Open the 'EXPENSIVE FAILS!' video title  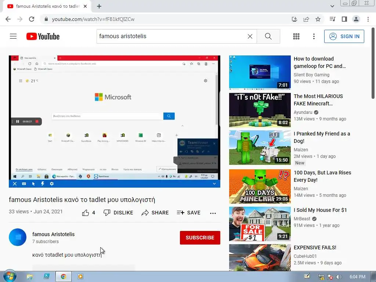coord(315,247)
